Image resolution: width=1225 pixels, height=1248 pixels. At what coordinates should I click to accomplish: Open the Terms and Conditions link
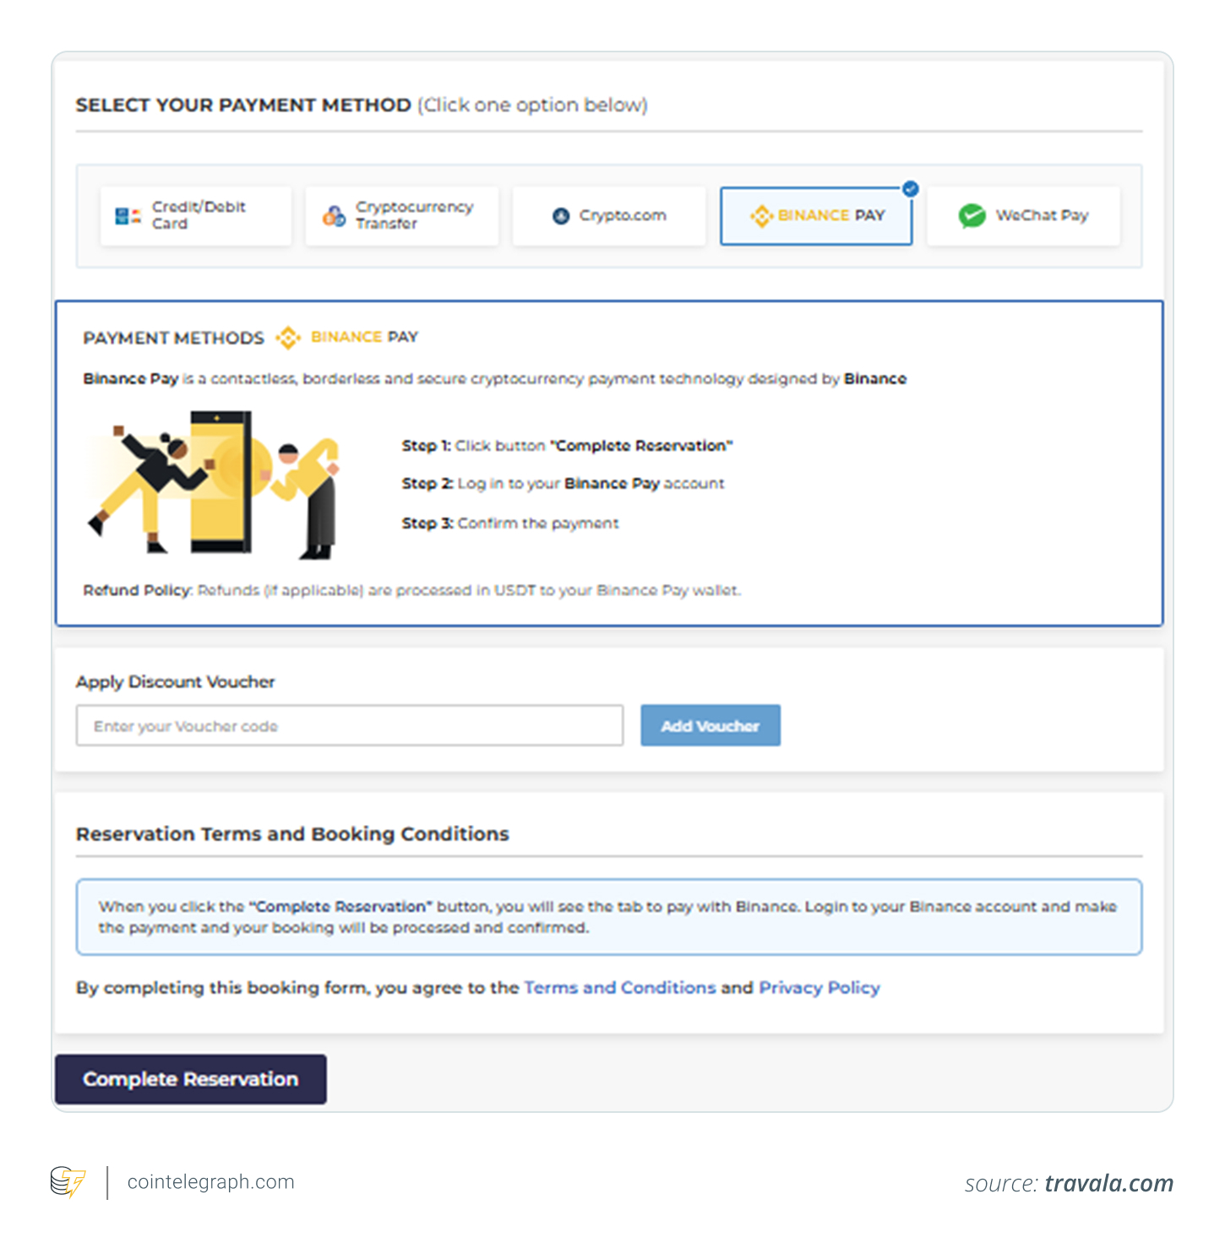(619, 988)
